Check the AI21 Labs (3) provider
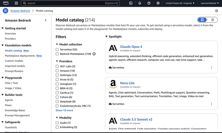Screen dimensions: 222x133 pyautogui.click(x=57, y=66)
